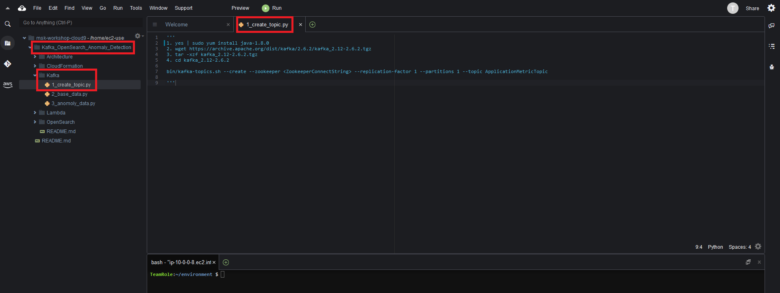
Task: Open the Find menu
Action: point(70,8)
